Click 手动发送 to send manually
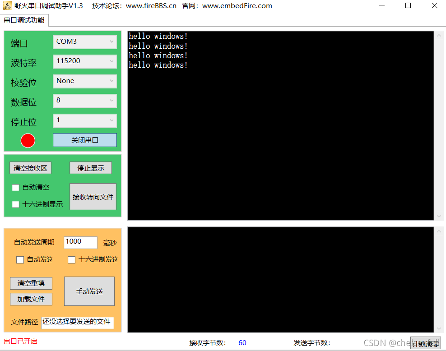Screen dimensions: 446x351 [89, 291]
